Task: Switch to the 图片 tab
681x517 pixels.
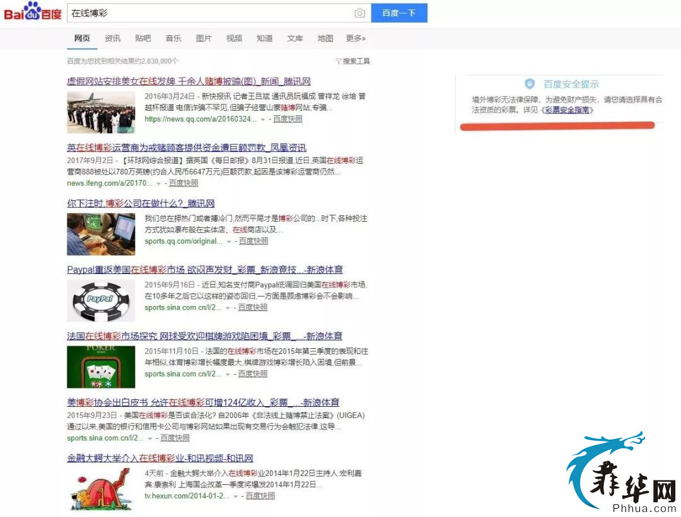Action: point(203,38)
